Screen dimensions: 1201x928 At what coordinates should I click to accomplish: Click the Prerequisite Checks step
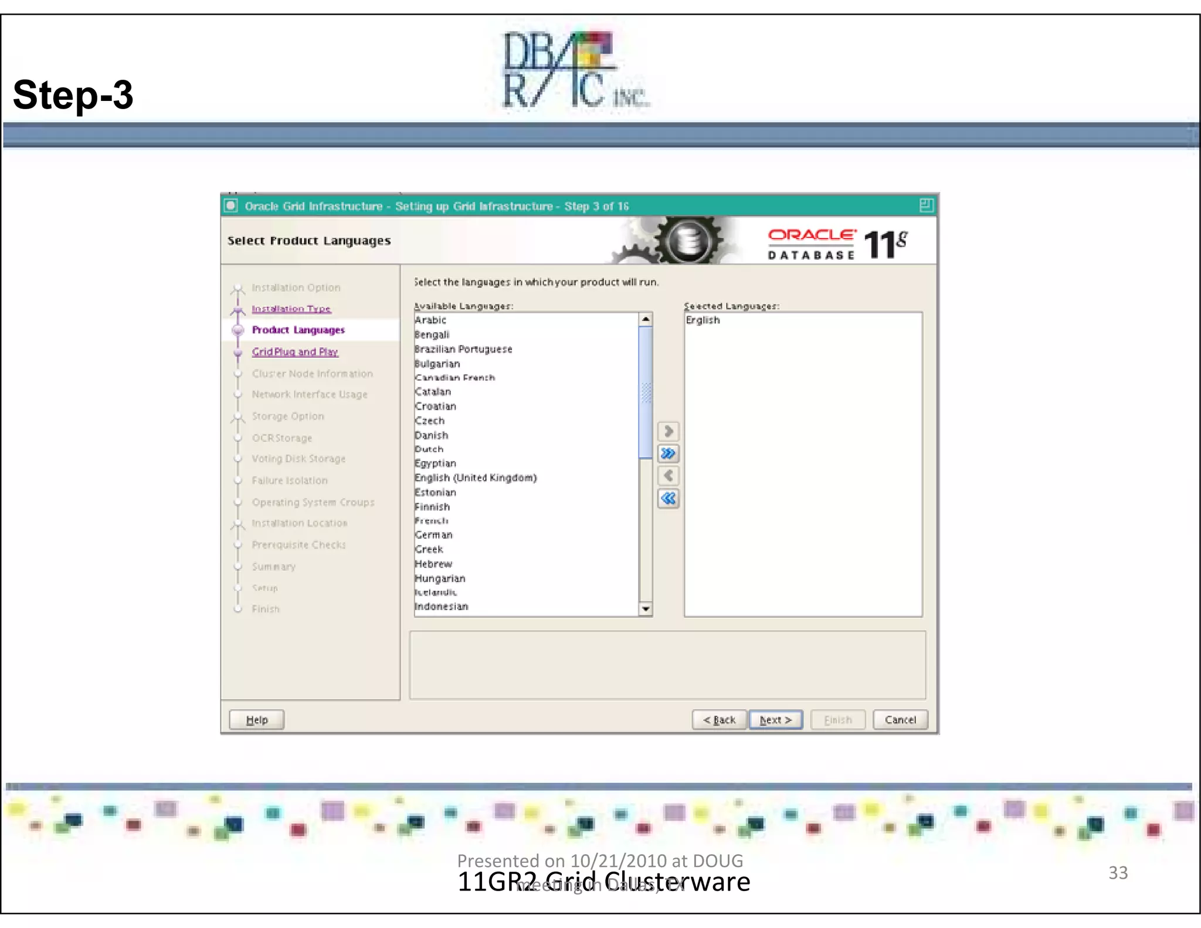point(299,545)
